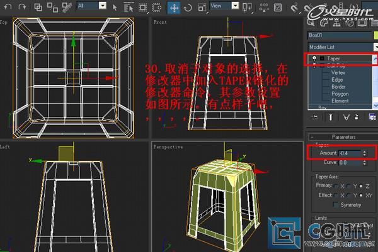The height and width of the screenshot is (252, 378).
Task: Activate the Select and Move tool
Action: 174,8
